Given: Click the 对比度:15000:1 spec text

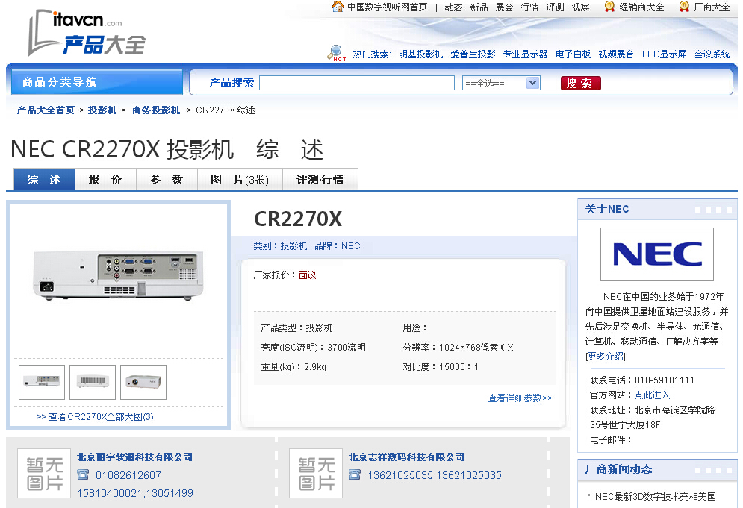Looking at the screenshot, I should pyautogui.click(x=441, y=366).
